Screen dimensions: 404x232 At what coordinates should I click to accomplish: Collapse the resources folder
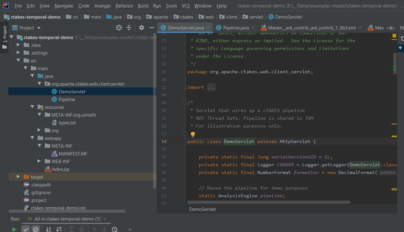[x=33, y=107]
